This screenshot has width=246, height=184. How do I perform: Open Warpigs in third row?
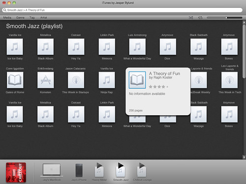pyautogui.click(x=198, y=114)
